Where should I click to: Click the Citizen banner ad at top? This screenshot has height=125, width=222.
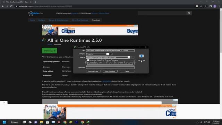(x=90, y=30)
